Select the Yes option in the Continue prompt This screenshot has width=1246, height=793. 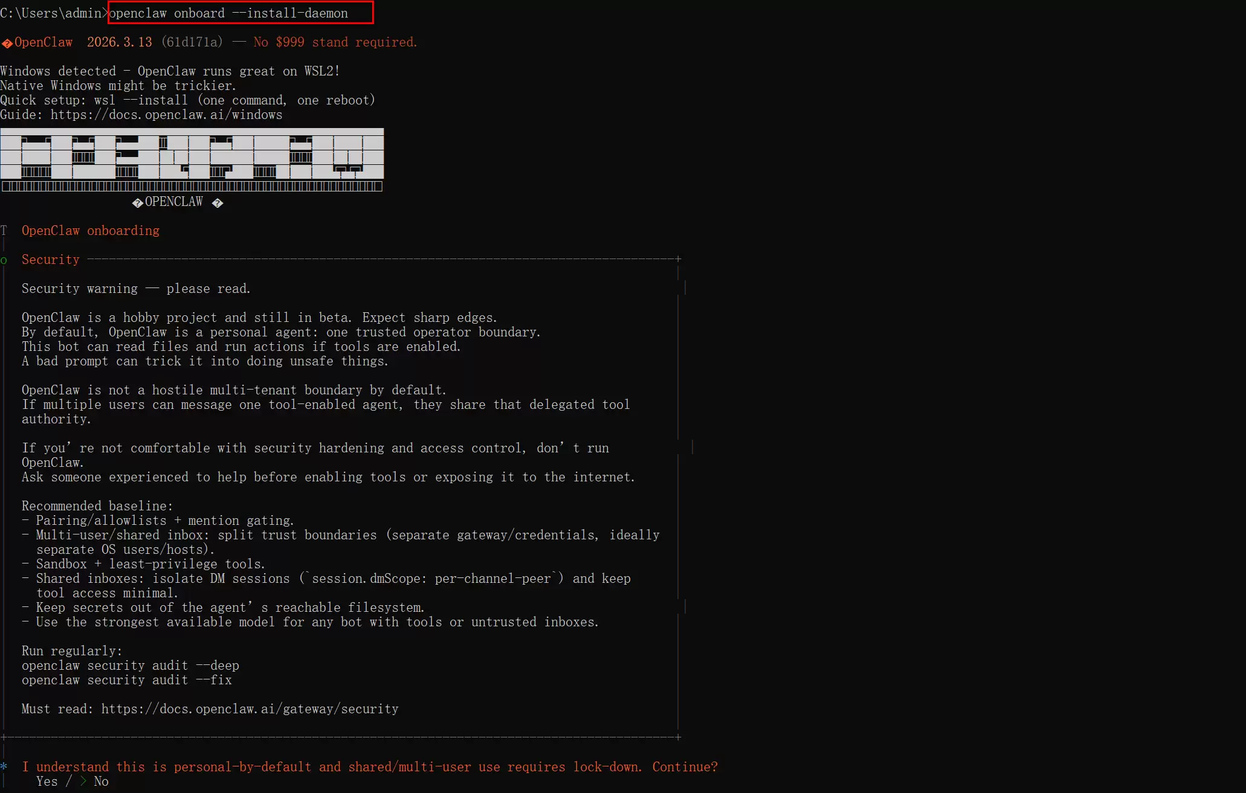[x=47, y=782]
